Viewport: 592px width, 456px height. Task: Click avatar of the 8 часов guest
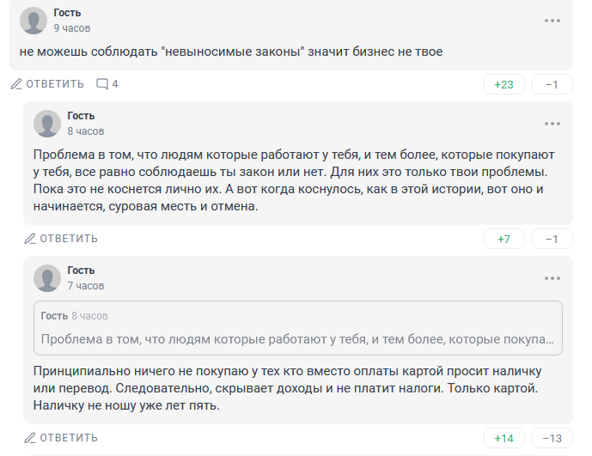[x=47, y=124]
